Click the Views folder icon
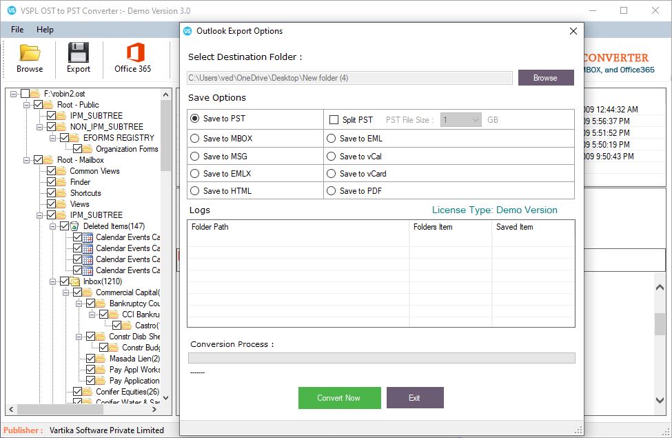Screen dimensions: 672x438 pos(61,204)
